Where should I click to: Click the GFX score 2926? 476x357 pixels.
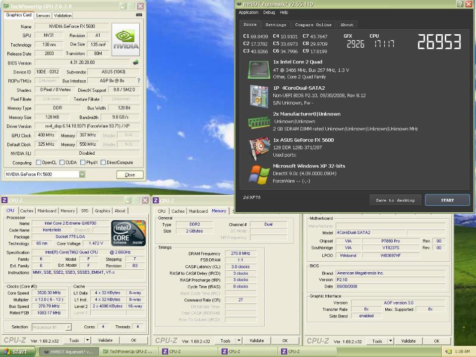click(355, 44)
